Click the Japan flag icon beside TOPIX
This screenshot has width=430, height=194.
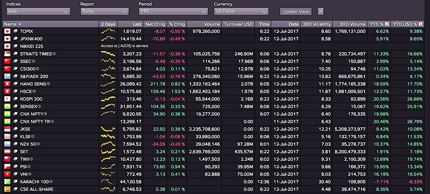pyautogui.click(x=7, y=32)
